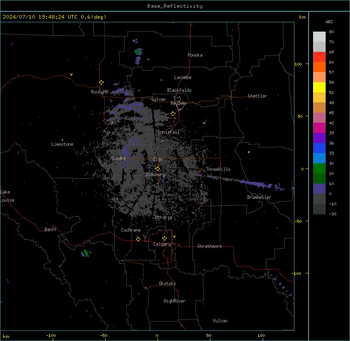This screenshot has width=350, height=341.
Task: Select the yellow diamond marker above Calgary label
Action: (x=164, y=239)
